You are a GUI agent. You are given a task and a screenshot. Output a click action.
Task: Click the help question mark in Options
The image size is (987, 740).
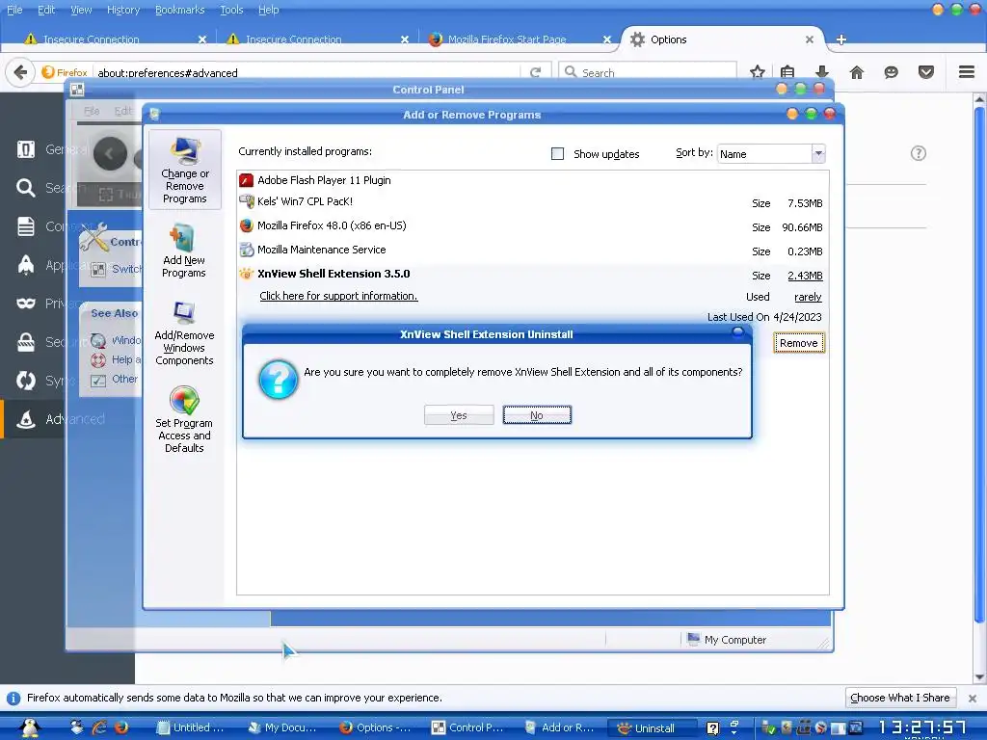(919, 153)
